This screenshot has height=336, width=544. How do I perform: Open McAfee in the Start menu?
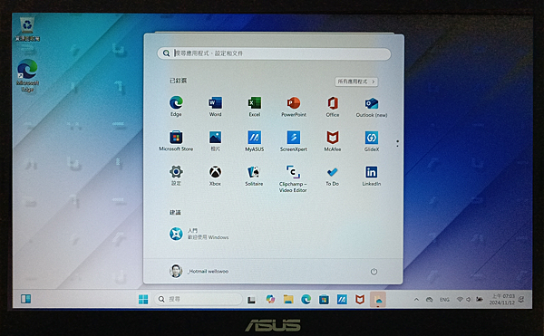coord(333,140)
